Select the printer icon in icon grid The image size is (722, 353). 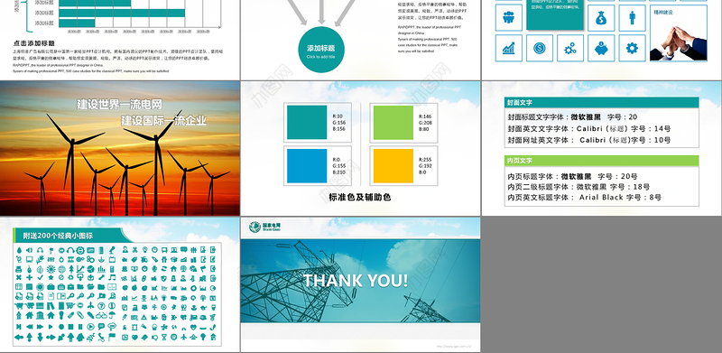click(18, 269)
